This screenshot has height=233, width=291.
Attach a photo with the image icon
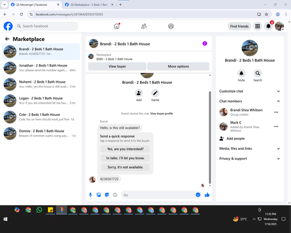click(99, 195)
